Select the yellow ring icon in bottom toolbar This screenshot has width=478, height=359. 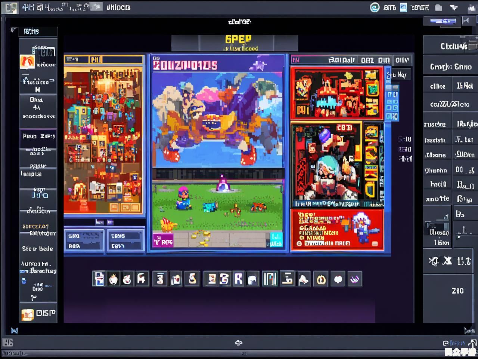click(x=321, y=279)
